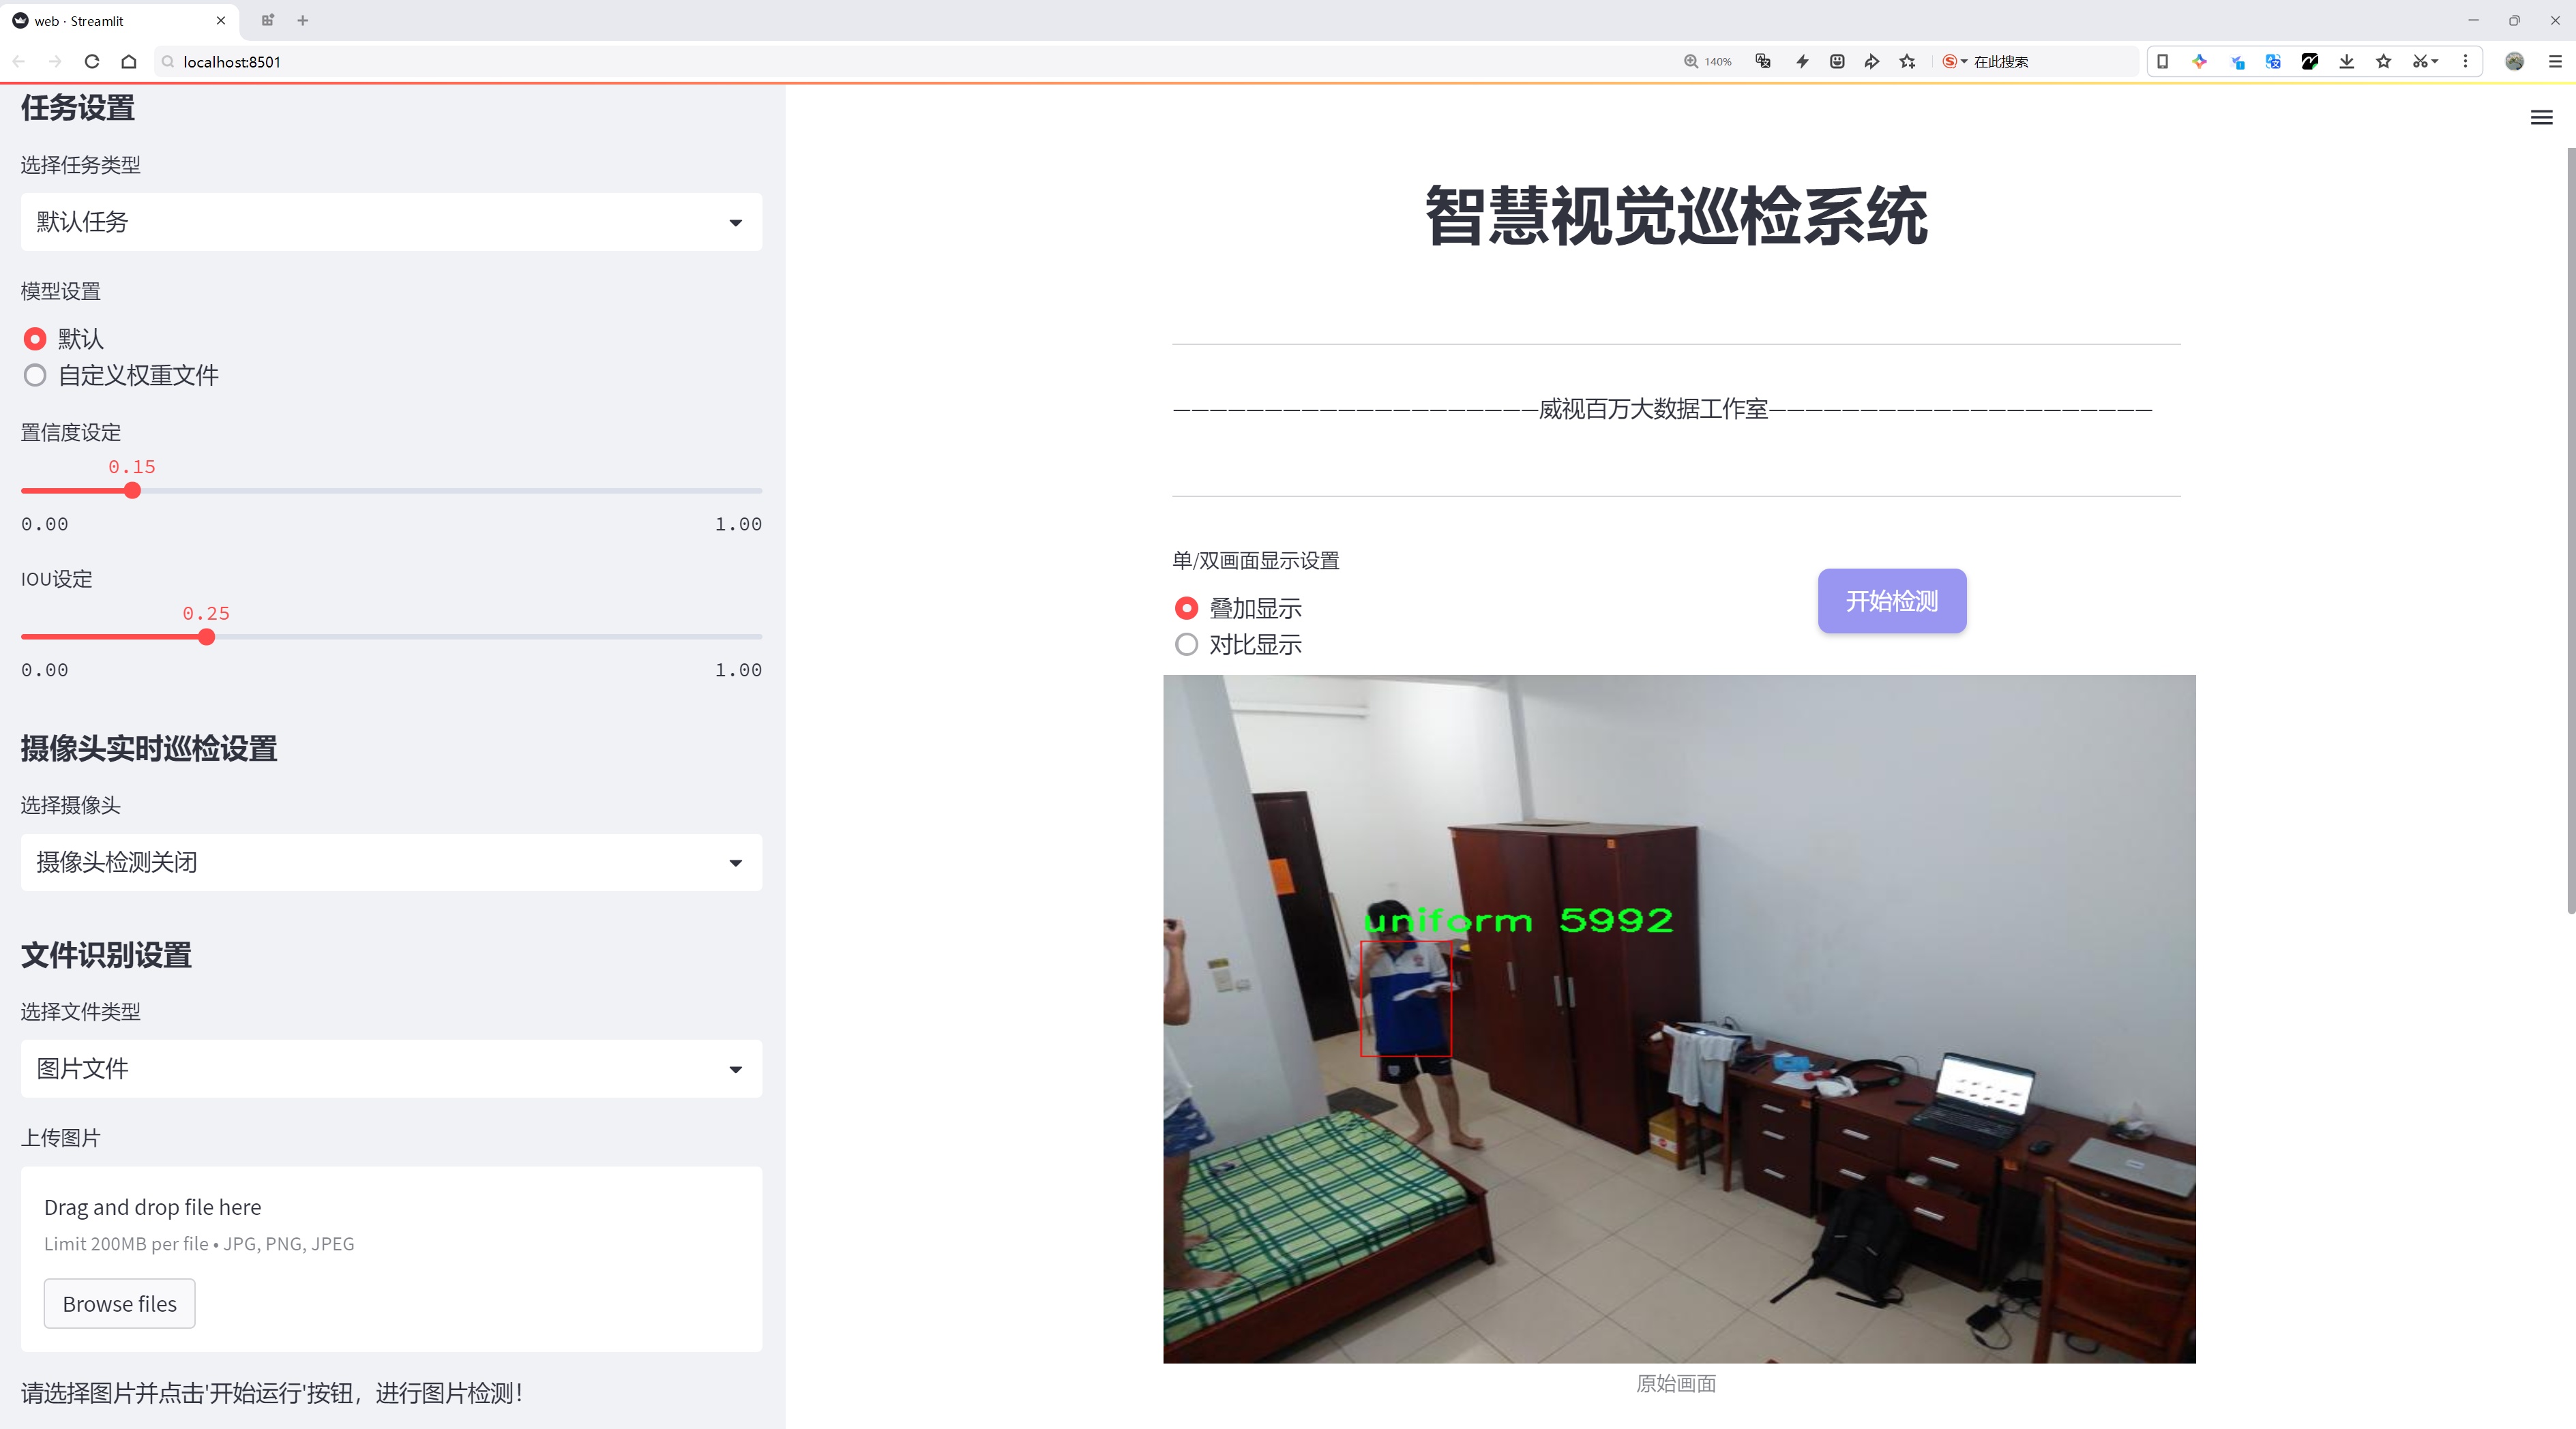Screen dimensions: 2576x1429
Task: Close the 'web · Streamlit' tab
Action: (x=221, y=20)
